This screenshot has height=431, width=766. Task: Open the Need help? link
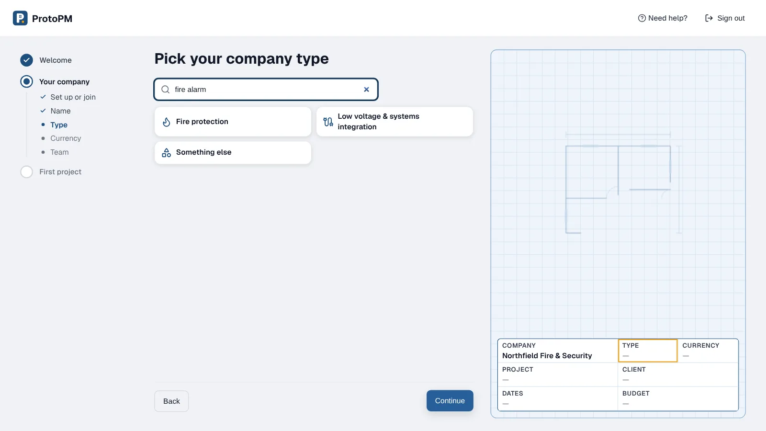point(663,18)
